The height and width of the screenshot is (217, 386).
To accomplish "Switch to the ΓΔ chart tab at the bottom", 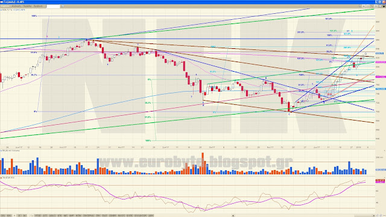I will click(31, 216).
